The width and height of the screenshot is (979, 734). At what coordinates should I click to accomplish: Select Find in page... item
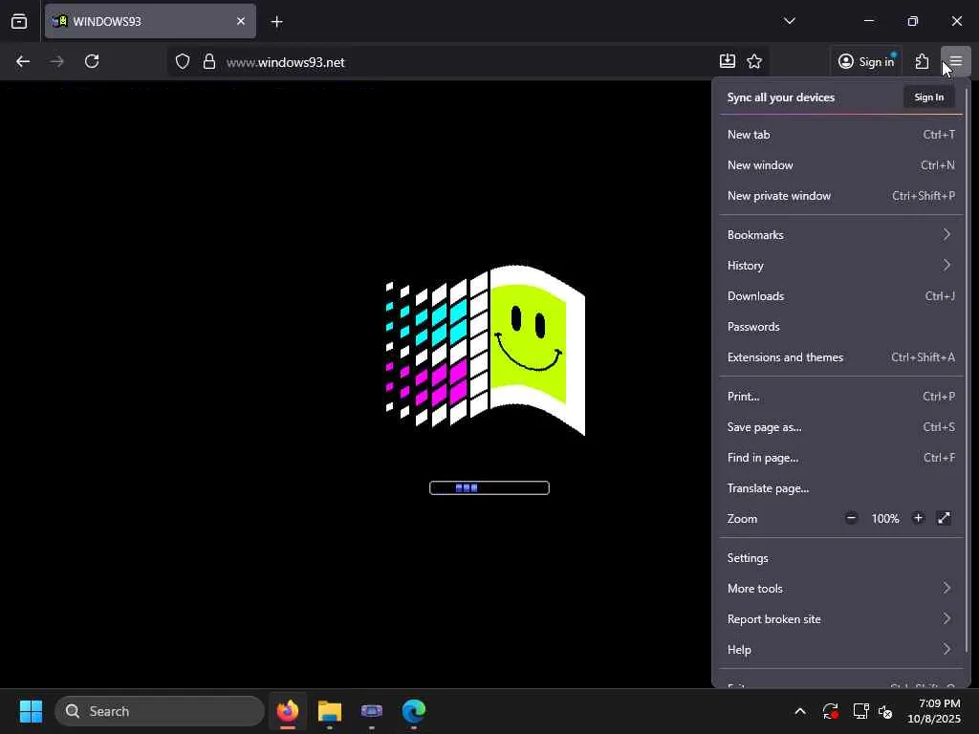point(841,458)
